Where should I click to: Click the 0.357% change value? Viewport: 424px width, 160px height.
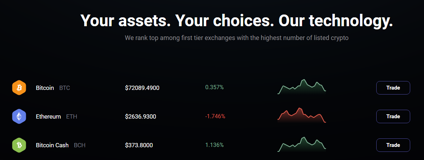click(x=214, y=87)
